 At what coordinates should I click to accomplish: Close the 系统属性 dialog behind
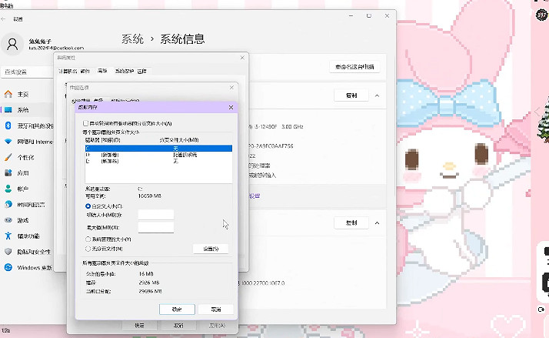click(242, 58)
